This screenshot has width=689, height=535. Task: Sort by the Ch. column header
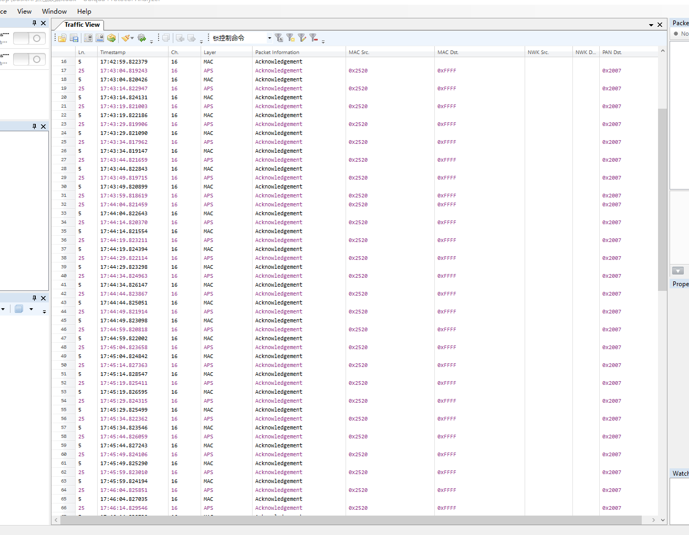[x=184, y=52]
